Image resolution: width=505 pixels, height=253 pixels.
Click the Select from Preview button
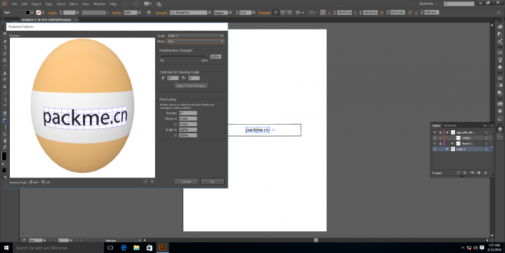click(191, 86)
